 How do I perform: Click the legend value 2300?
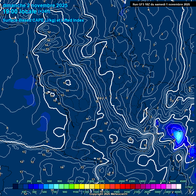[137, 192]
